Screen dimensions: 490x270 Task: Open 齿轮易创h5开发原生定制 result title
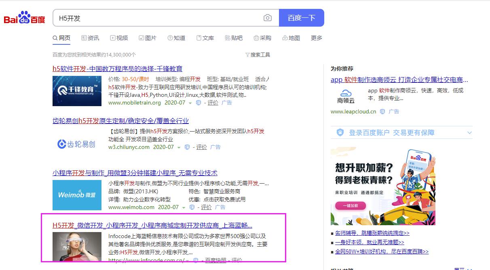[x=120, y=121]
